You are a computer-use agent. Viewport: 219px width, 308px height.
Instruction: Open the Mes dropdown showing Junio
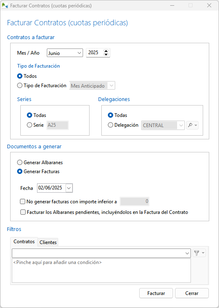[x=65, y=53]
